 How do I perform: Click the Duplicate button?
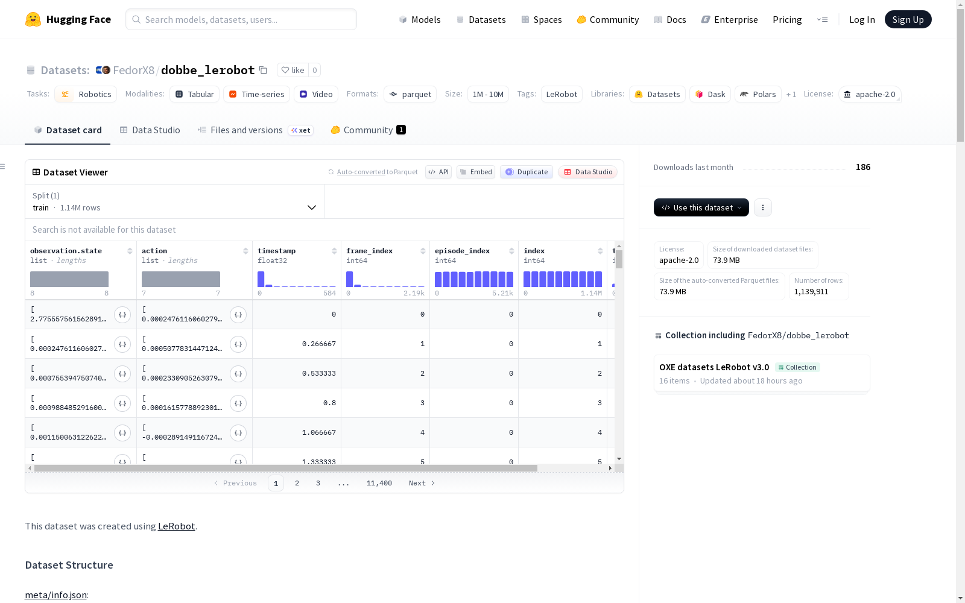(527, 172)
